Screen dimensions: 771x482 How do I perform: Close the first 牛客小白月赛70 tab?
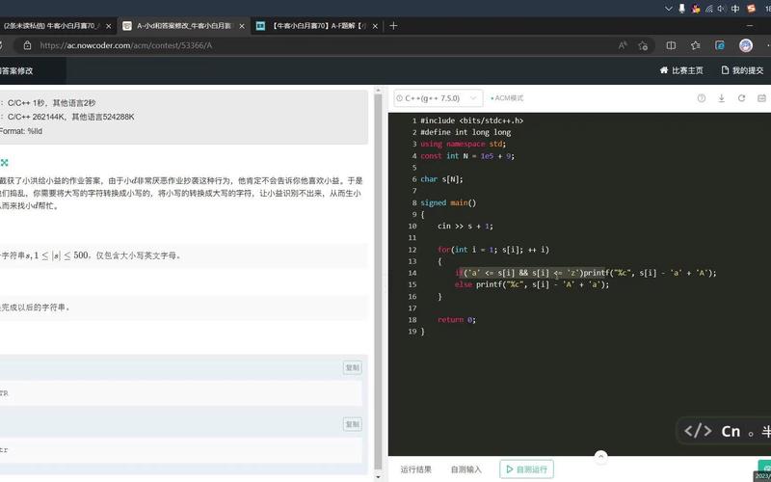(109, 26)
